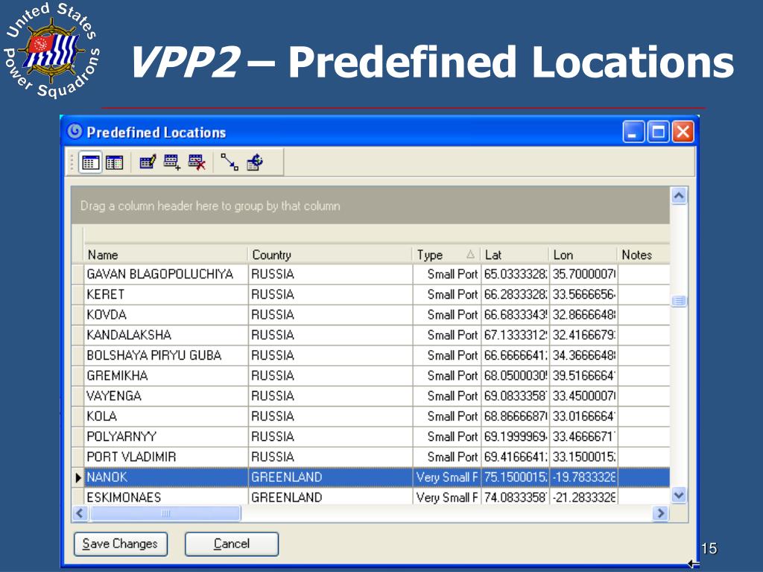Switch to the split table view icon
This screenshot has width=763, height=572.
pos(114,162)
